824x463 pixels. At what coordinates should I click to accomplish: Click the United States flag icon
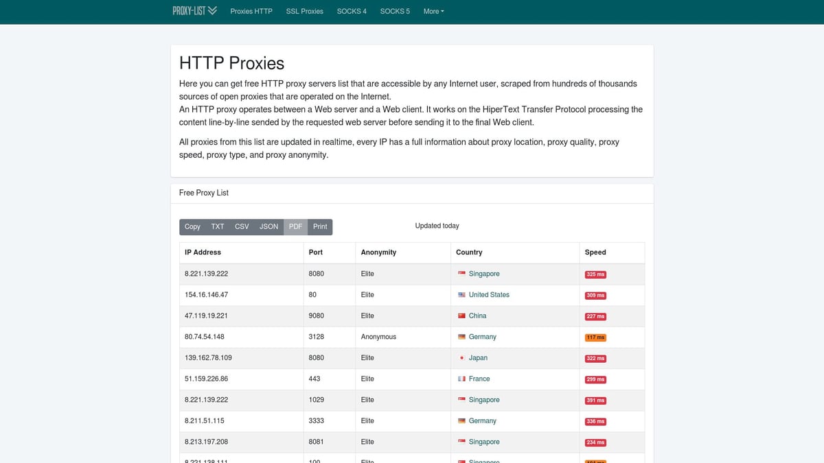tap(461, 295)
